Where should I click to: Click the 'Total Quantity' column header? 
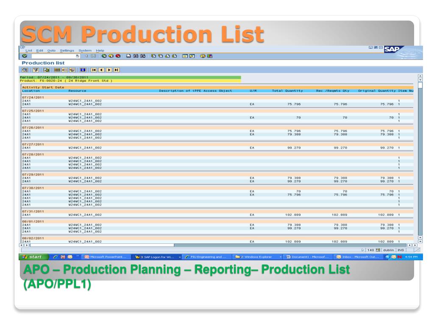tap(287, 91)
